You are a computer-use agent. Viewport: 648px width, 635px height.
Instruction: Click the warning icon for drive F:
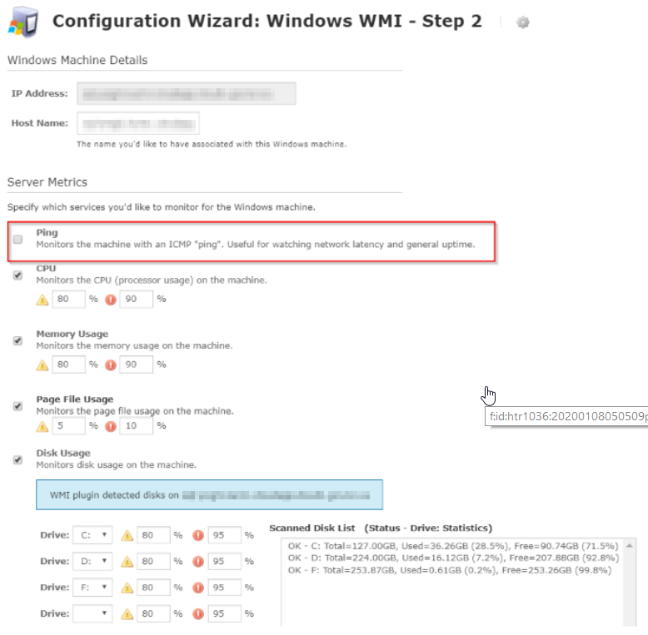[x=127, y=588]
